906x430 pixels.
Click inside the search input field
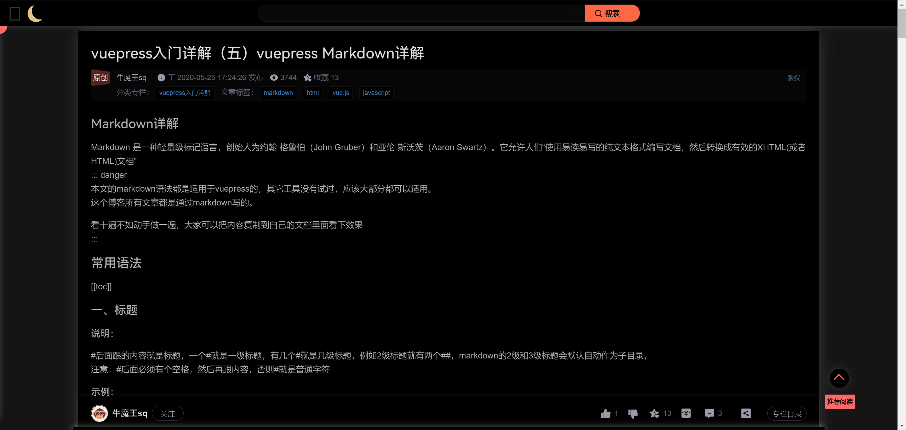coord(421,13)
